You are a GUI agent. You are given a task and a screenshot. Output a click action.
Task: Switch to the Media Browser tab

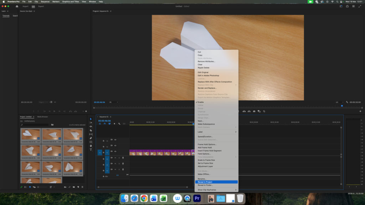click(x=43, y=117)
